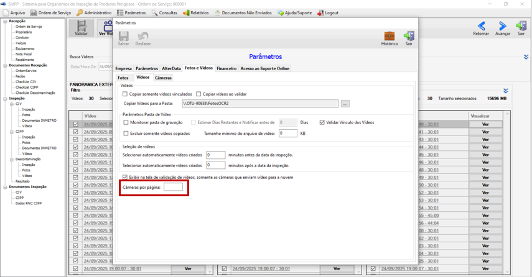Browse folder with the ellipsis button
Viewport: 532px width, 277px height.
(345, 104)
